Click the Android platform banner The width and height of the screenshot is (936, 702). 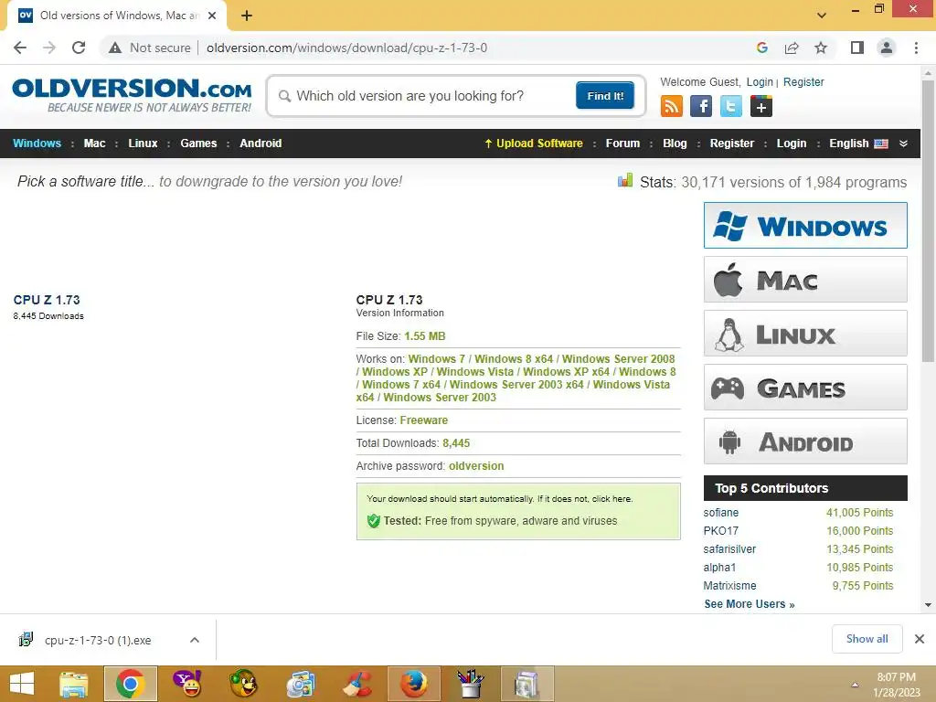(805, 441)
